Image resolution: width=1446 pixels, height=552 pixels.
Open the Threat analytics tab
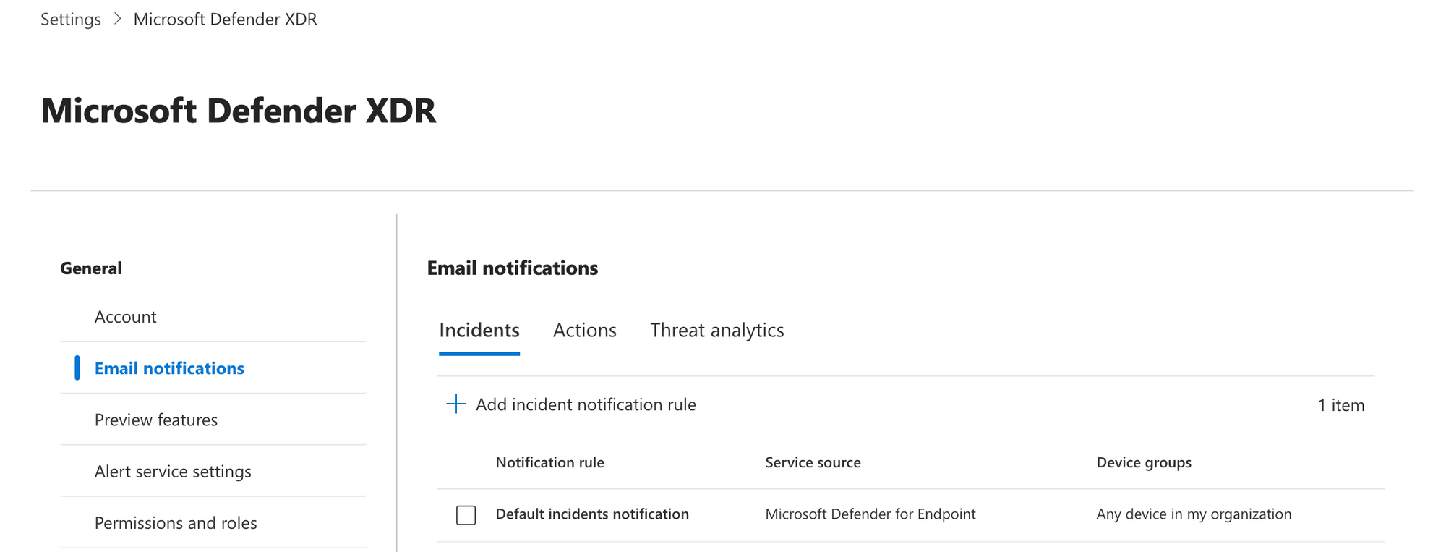click(x=716, y=331)
